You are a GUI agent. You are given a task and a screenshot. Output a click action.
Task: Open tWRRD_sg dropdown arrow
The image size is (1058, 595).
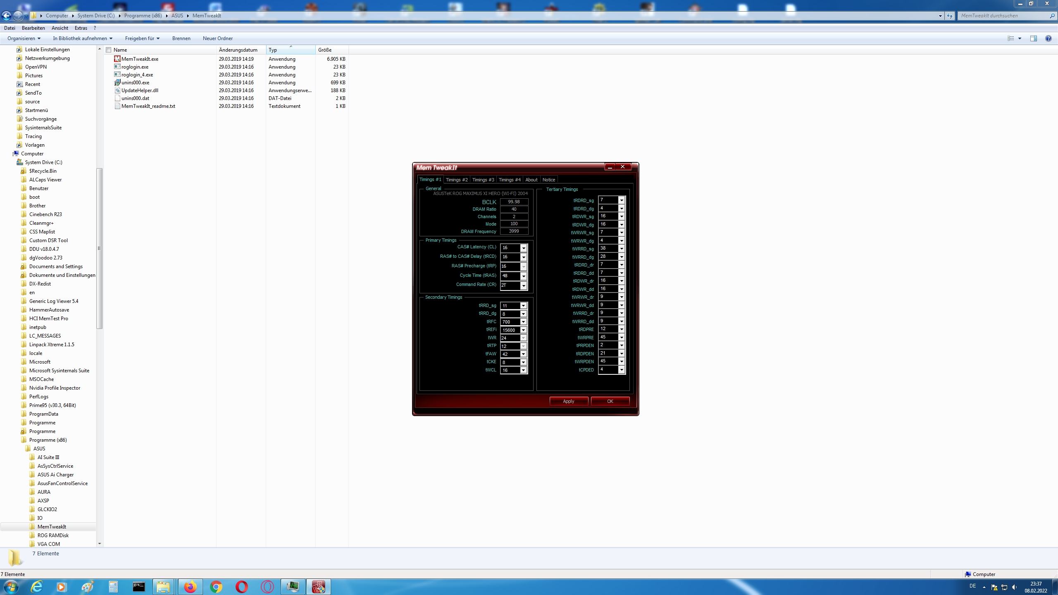621,248
